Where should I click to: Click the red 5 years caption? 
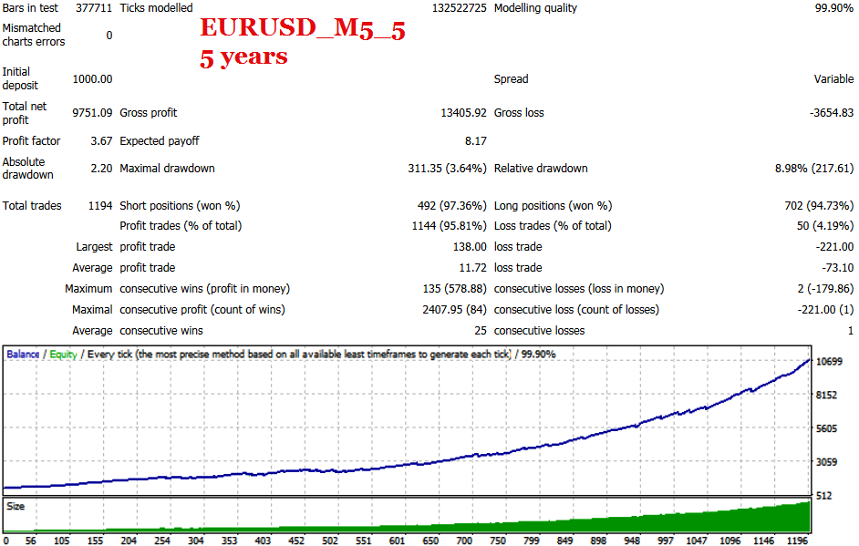coord(243,57)
